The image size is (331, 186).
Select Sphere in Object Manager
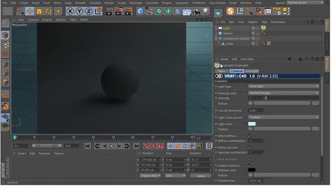tap(228, 33)
